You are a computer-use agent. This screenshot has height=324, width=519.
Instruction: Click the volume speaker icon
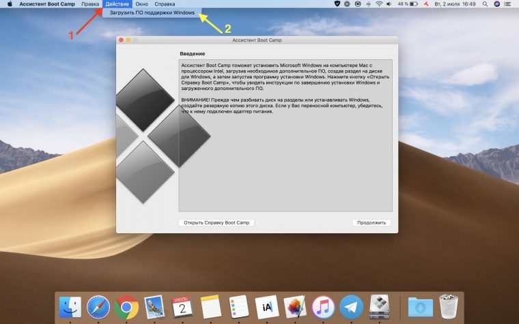(x=389, y=4)
